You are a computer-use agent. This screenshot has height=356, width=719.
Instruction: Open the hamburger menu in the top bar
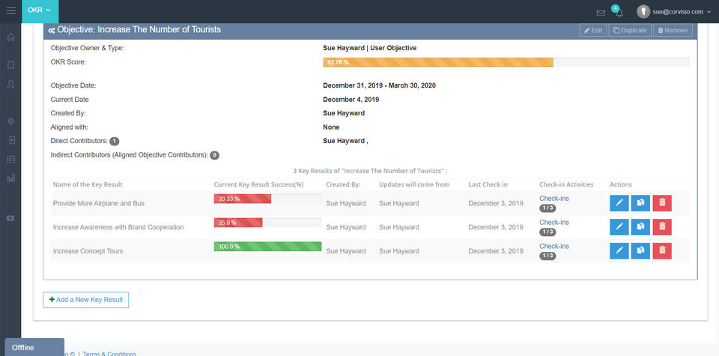pyautogui.click(x=11, y=10)
